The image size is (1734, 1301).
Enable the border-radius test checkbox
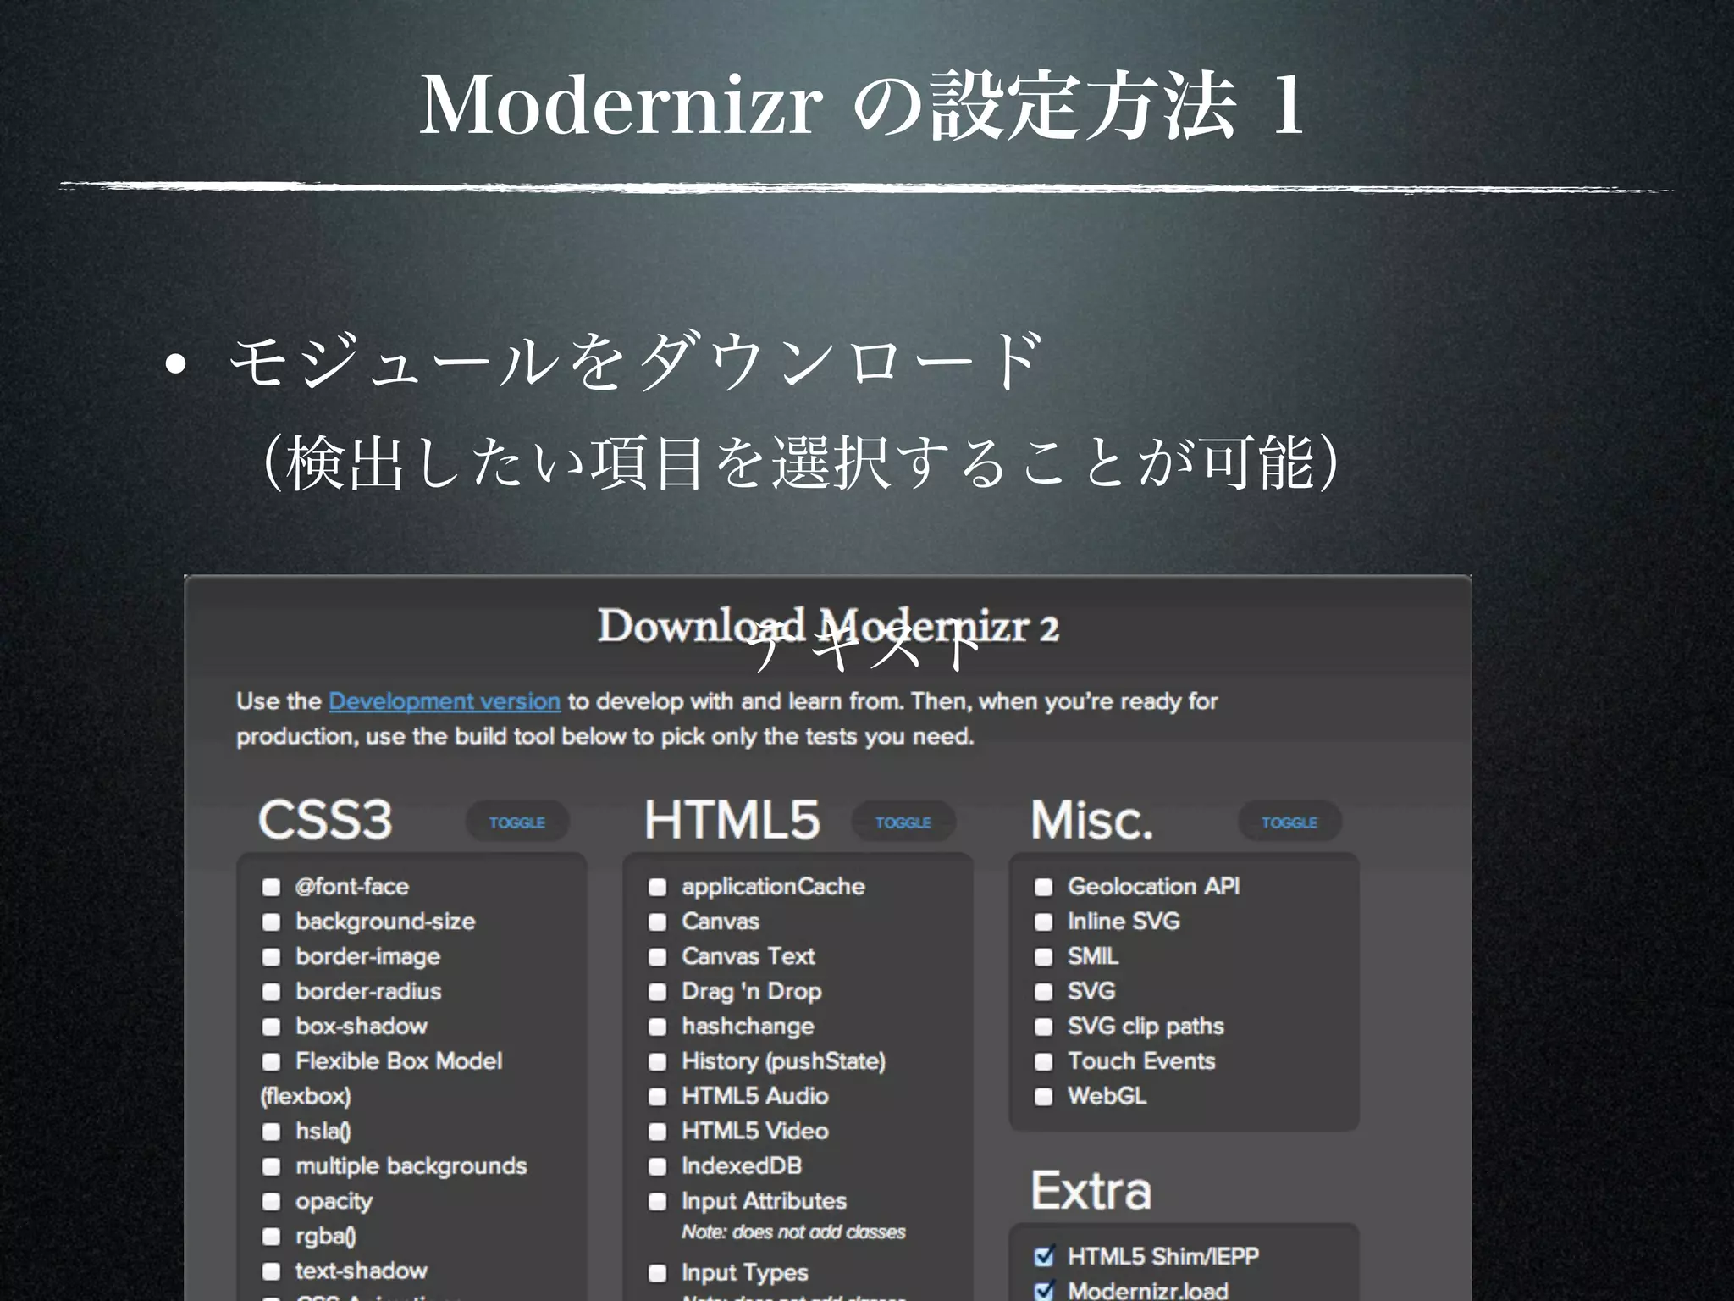click(271, 992)
